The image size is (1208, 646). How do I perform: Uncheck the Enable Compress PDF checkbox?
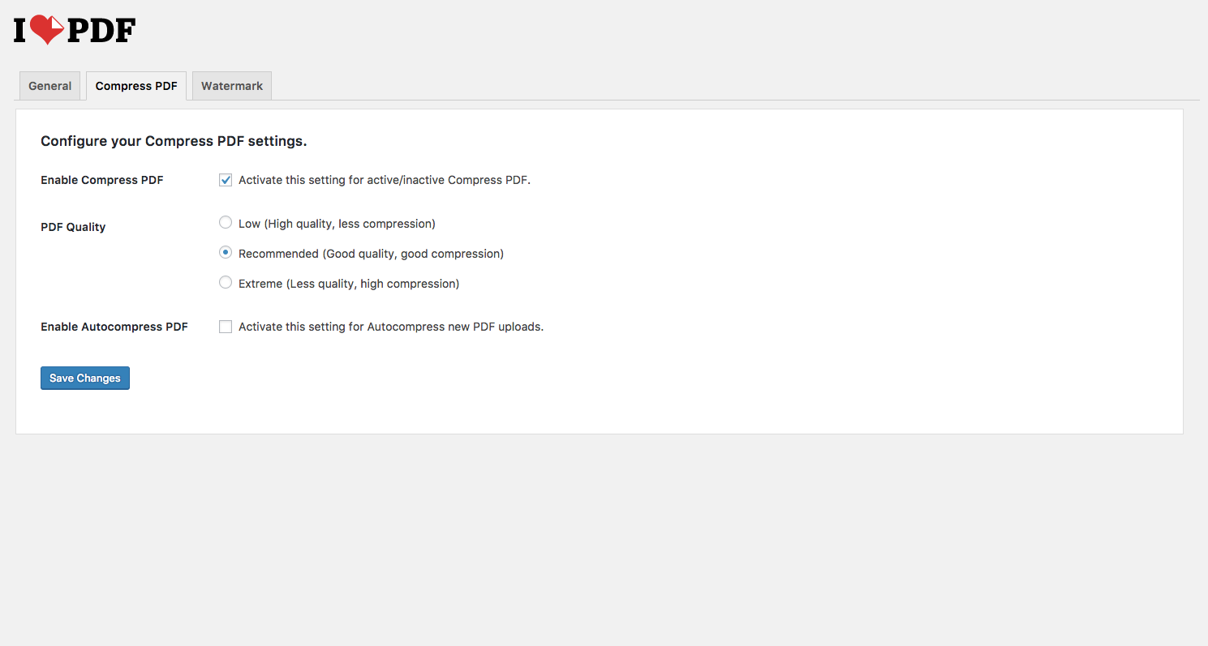pos(226,180)
